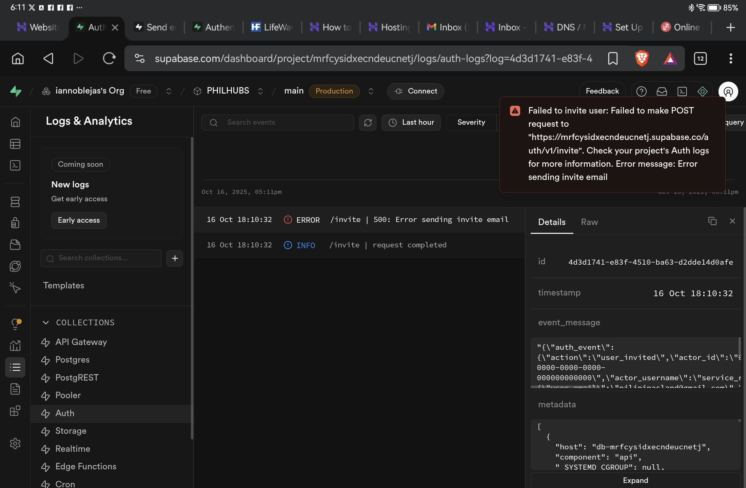The width and height of the screenshot is (746, 488).
Task: Open the Table Editor sidebar icon
Action: point(15,144)
